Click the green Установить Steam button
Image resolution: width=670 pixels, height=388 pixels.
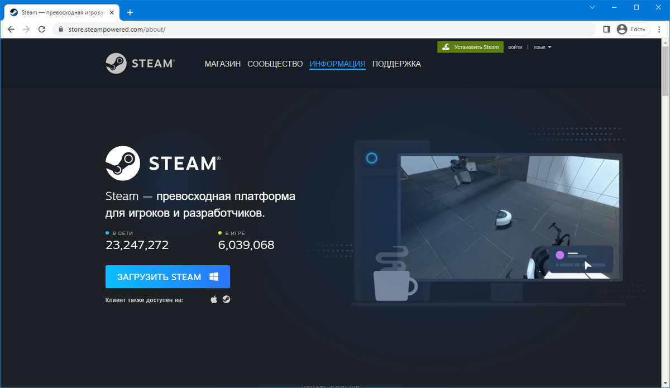[x=471, y=47]
